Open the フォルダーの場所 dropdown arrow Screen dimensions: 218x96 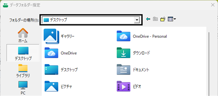point(137,20)
